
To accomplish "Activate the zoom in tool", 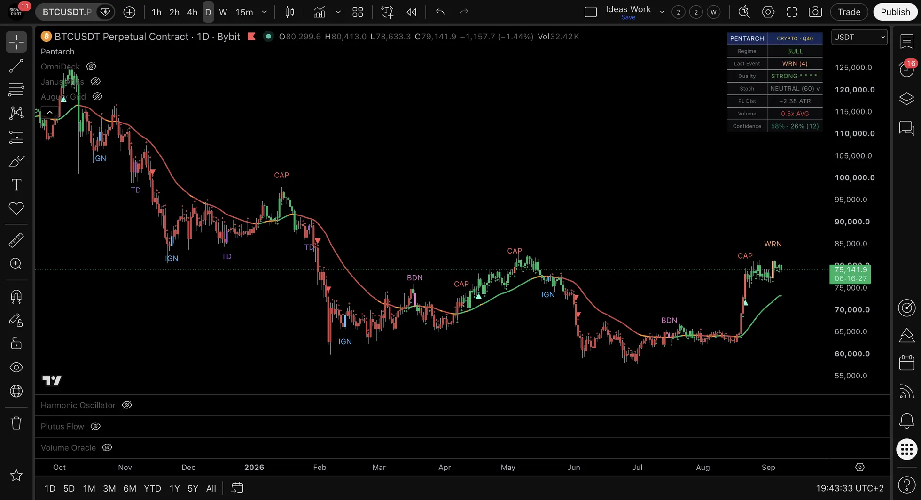I will (16, 263).
